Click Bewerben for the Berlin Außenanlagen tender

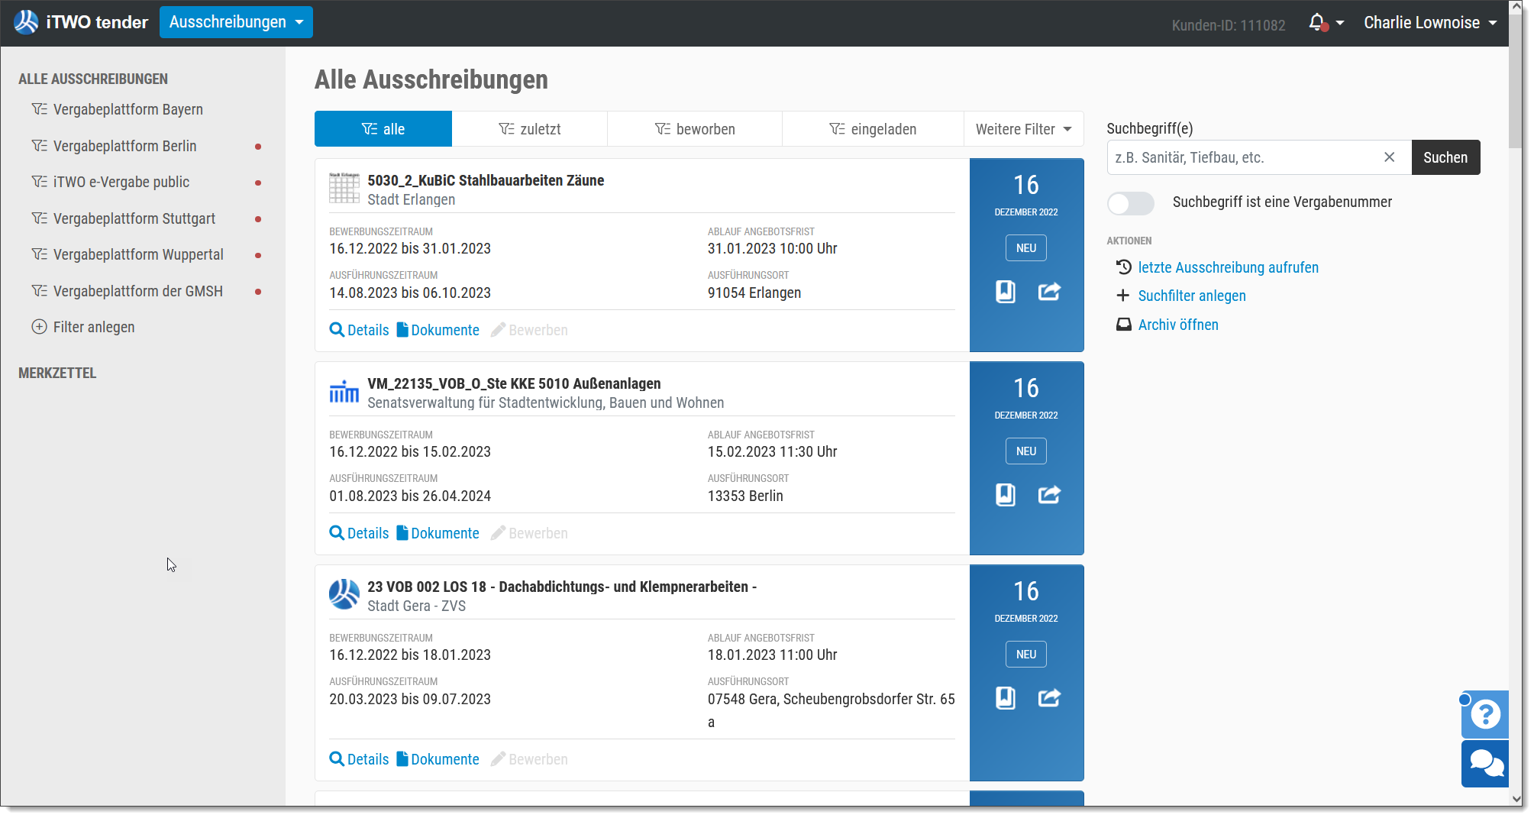(529, 533)
